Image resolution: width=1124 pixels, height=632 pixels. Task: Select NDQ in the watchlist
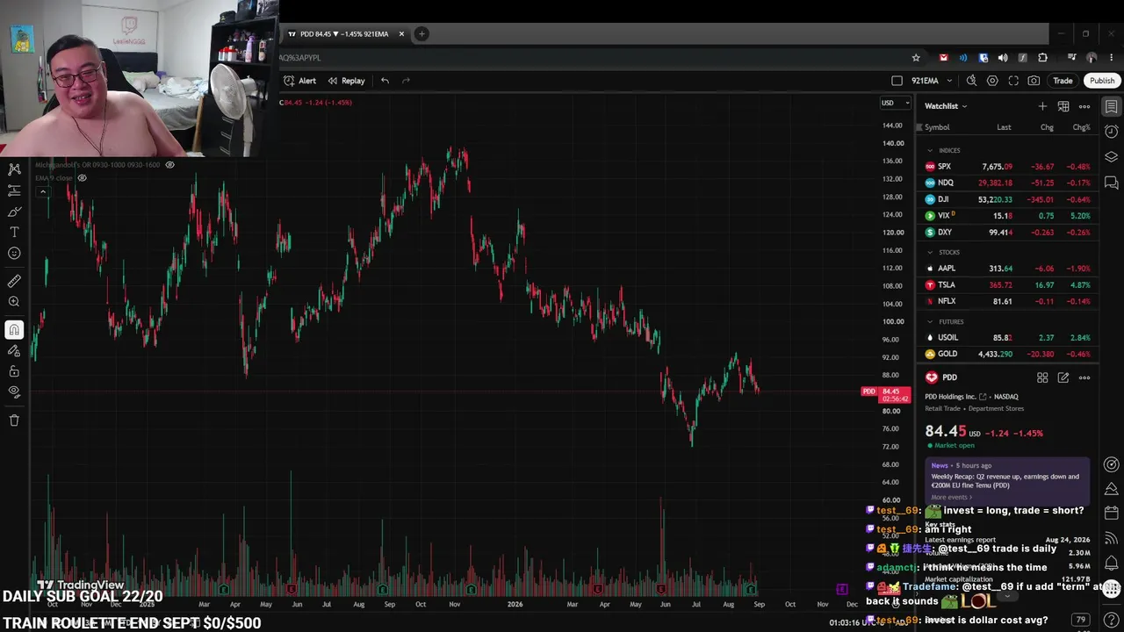click(1008, 183)
